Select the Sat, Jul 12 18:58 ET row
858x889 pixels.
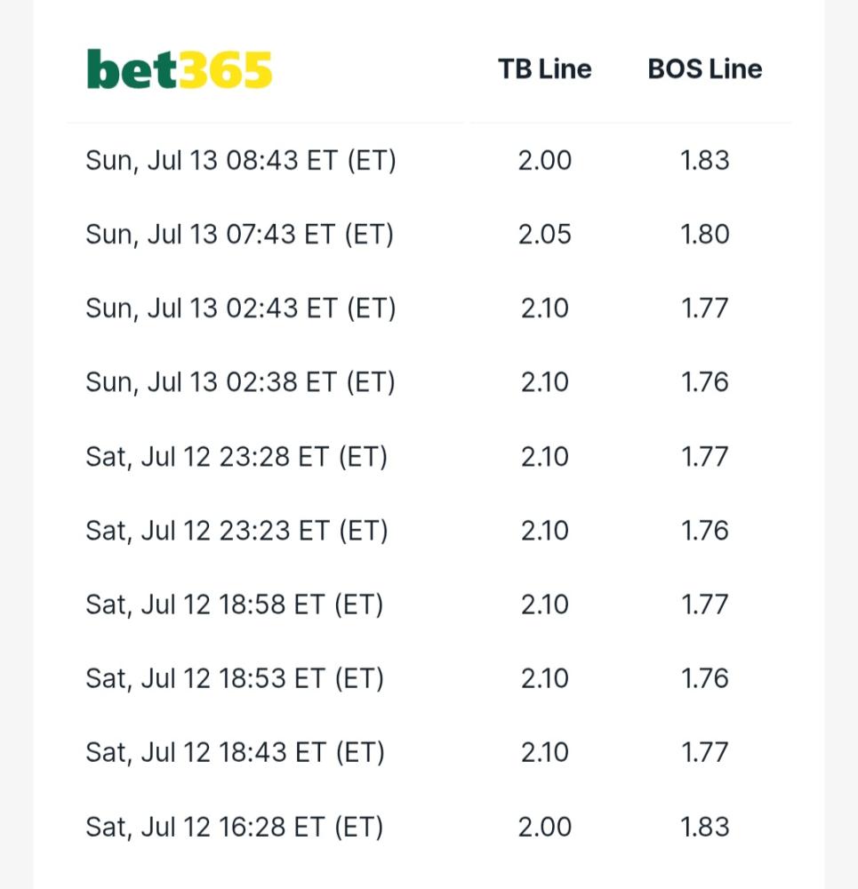click(x=429, y=605)
